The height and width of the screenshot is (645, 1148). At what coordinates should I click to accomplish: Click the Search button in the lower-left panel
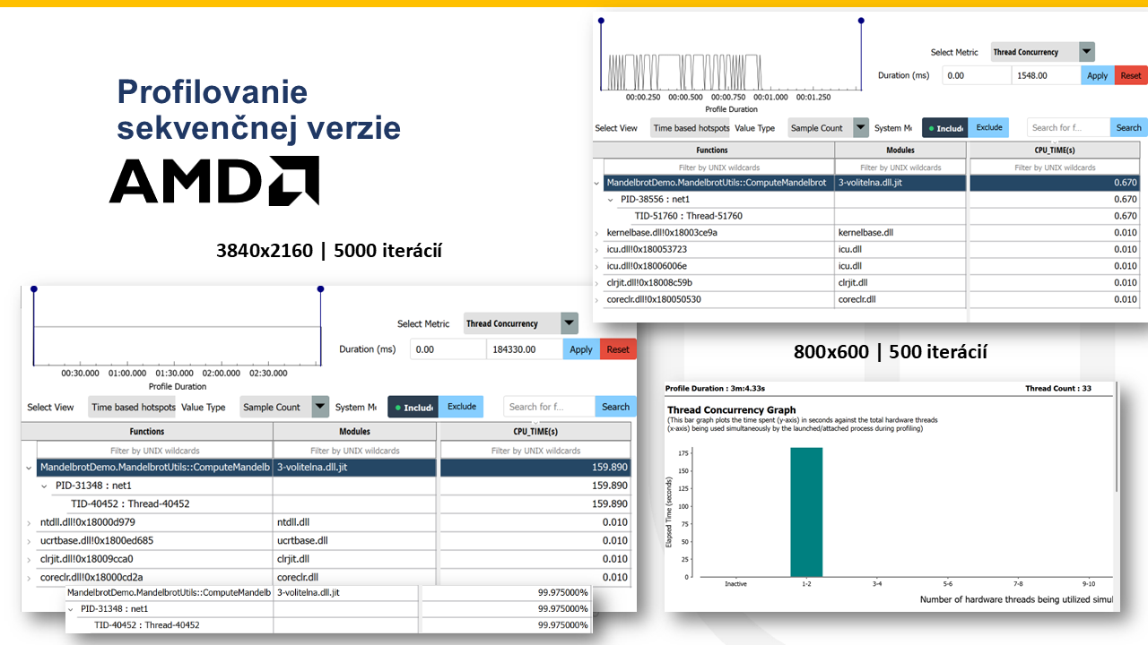[x=615, y=407]
